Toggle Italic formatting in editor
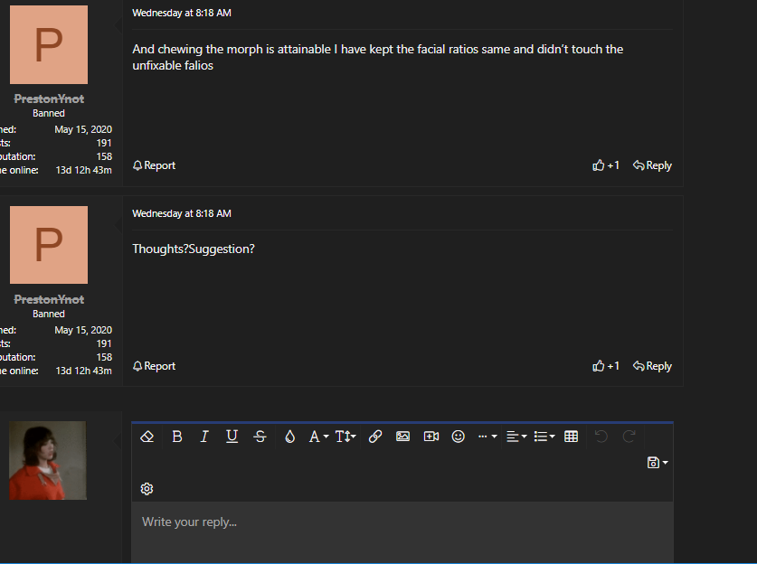Image resolution: width=757 pixels, height=564 pixels. coord(204,437)
